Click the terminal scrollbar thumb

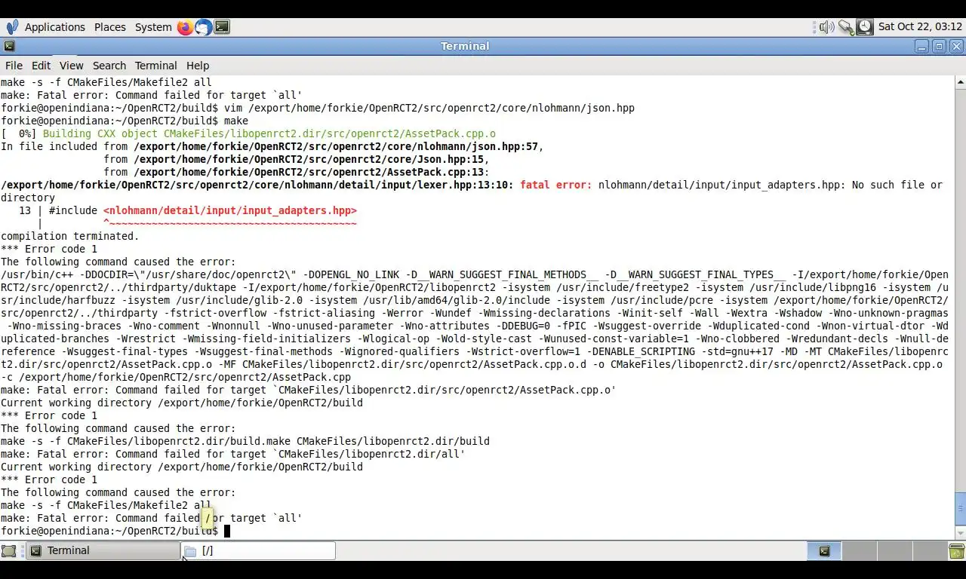click(960, 510)
